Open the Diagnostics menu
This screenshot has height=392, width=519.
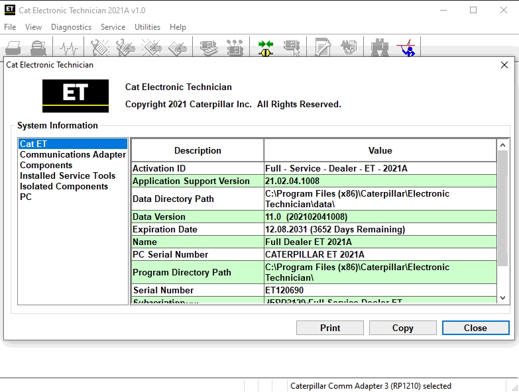(x=71, y=27)
